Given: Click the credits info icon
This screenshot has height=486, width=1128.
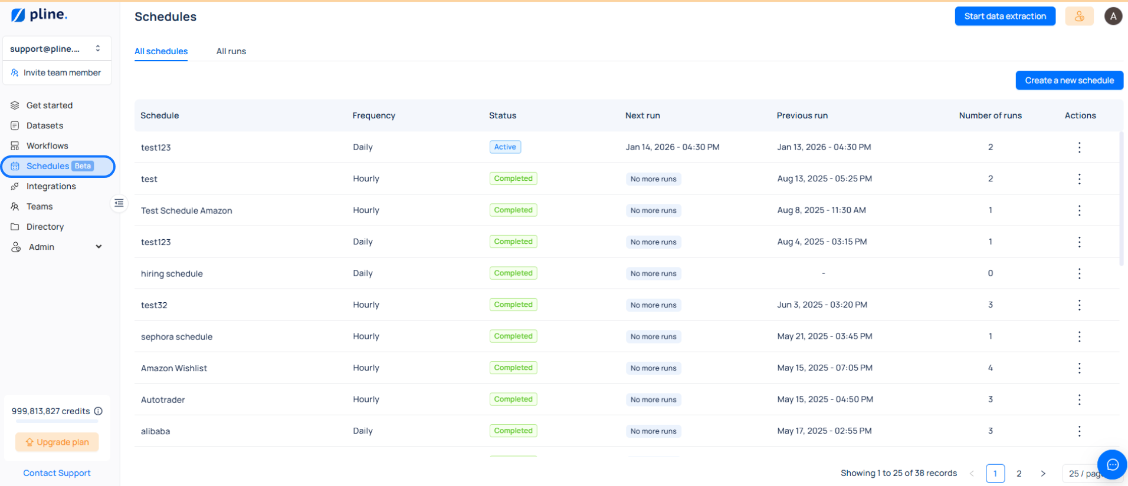Looking at the screenshot, I should tap(99, 411).
